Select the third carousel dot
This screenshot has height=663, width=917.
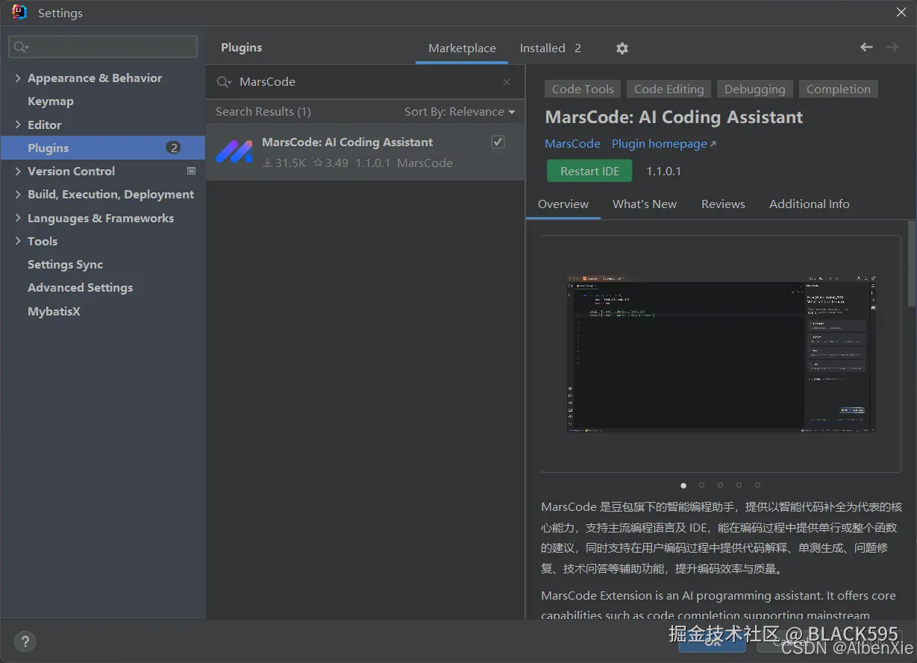(x=721, y=485)
